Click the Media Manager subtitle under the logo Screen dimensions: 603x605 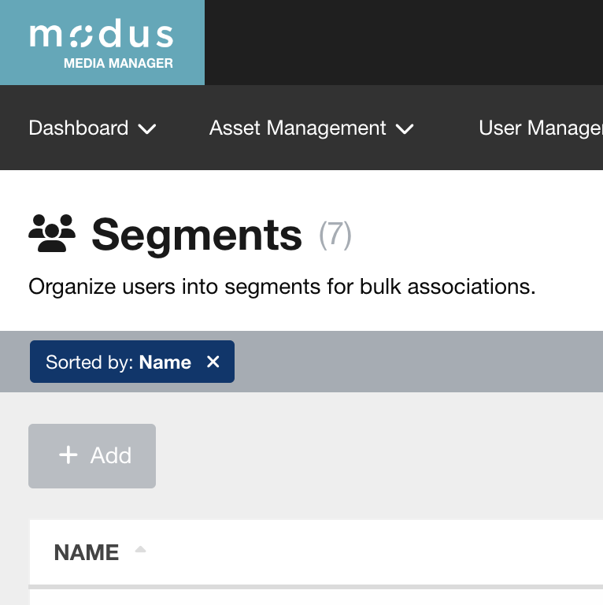point(118,63)
